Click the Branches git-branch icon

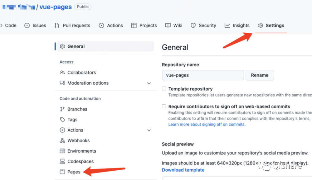point(62,109)
